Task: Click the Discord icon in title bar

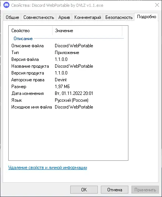Action: 6,5
